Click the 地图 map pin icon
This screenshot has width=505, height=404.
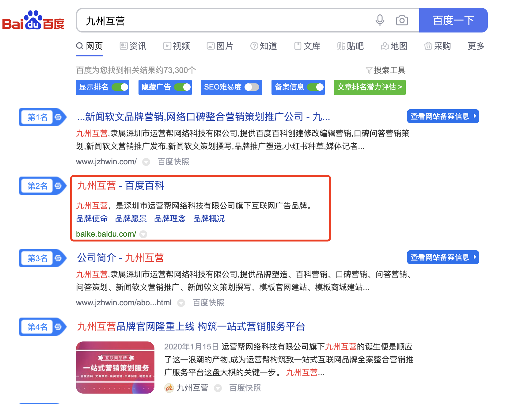click(384, 46)
